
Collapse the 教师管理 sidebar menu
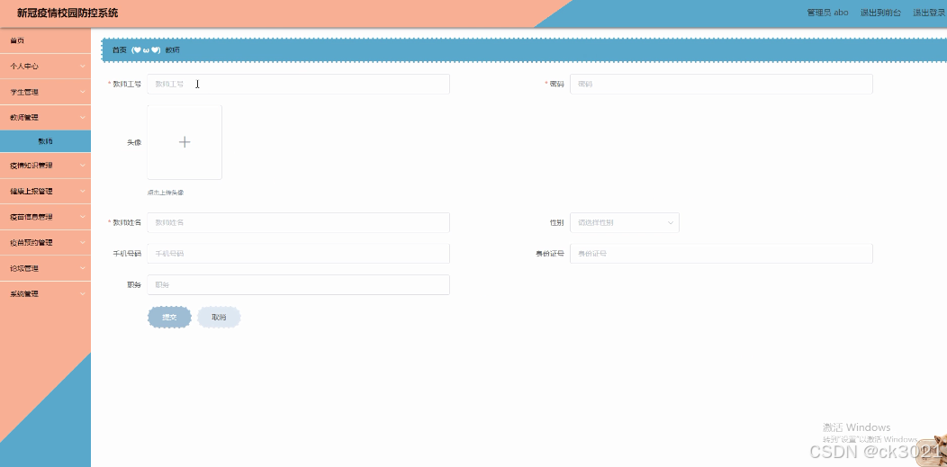pos(45,118)
